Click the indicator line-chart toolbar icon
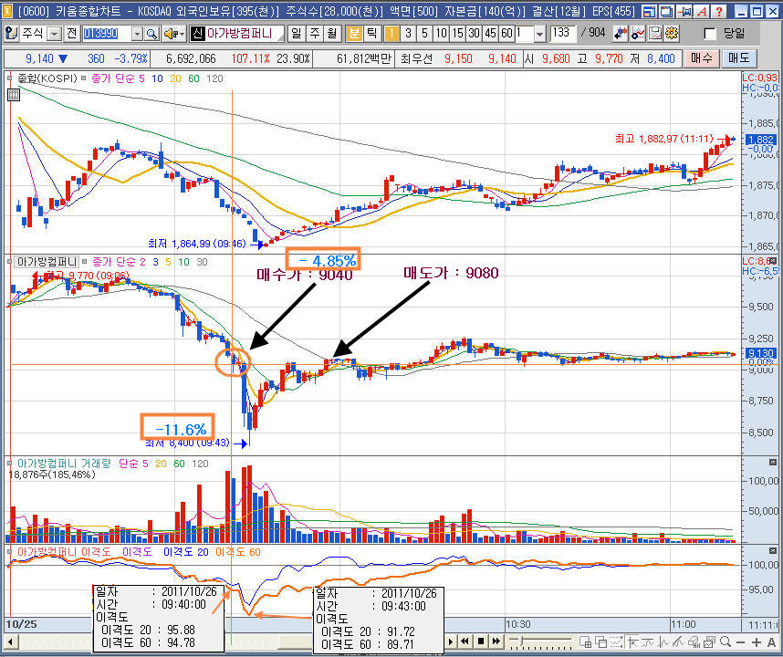783x657 pixels. [x=638, y=34]
